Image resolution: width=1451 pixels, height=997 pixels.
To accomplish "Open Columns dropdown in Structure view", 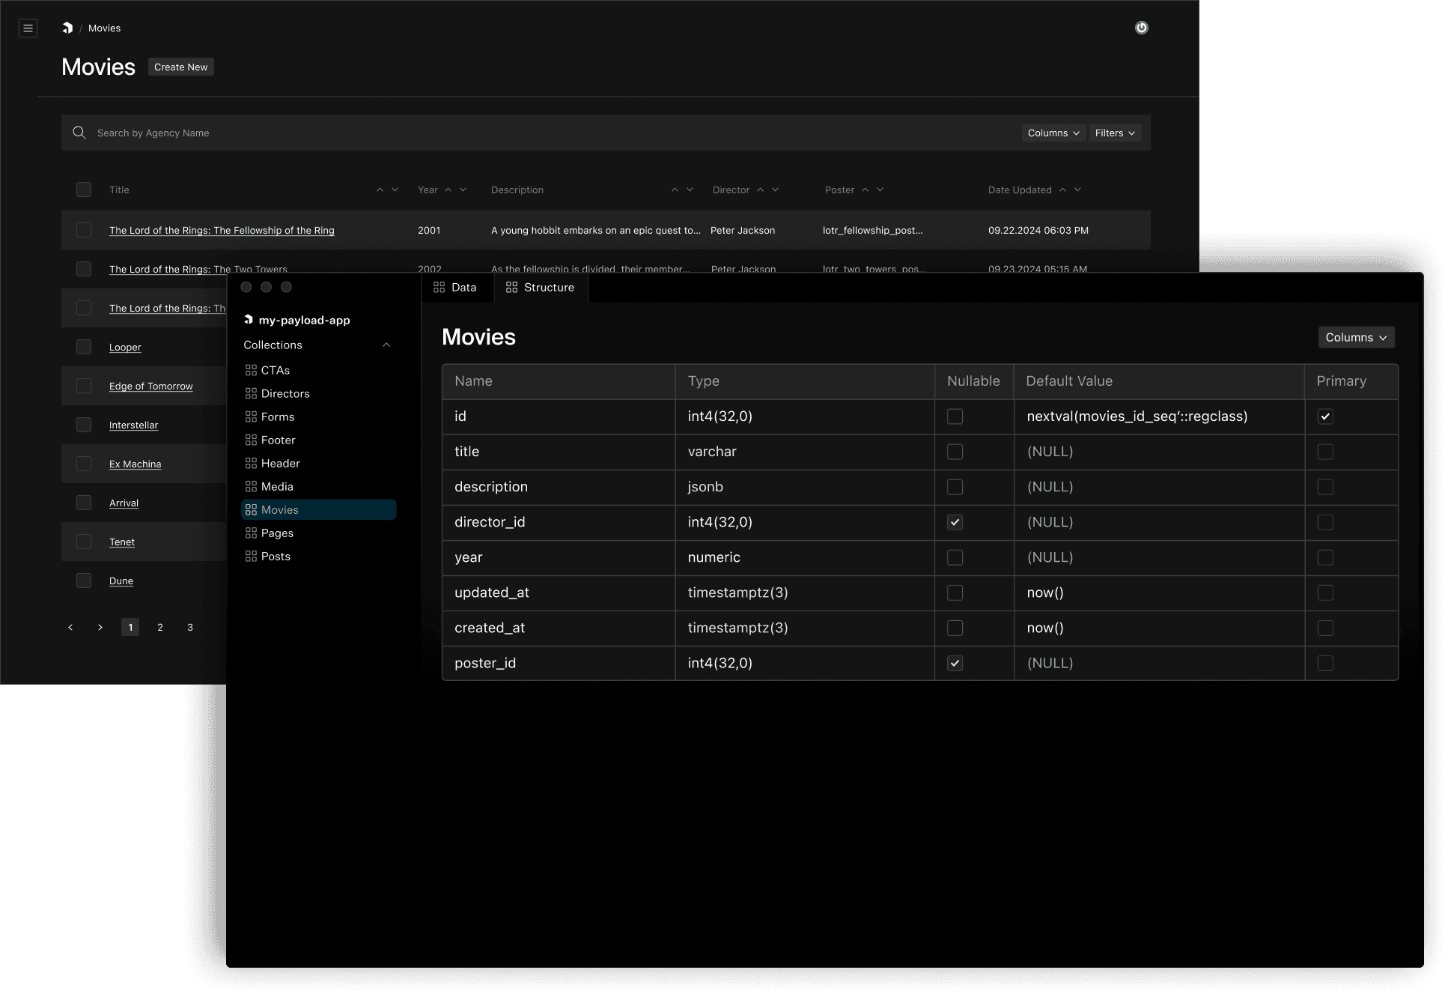I will pyautogui.click(x=1356, y=337).
